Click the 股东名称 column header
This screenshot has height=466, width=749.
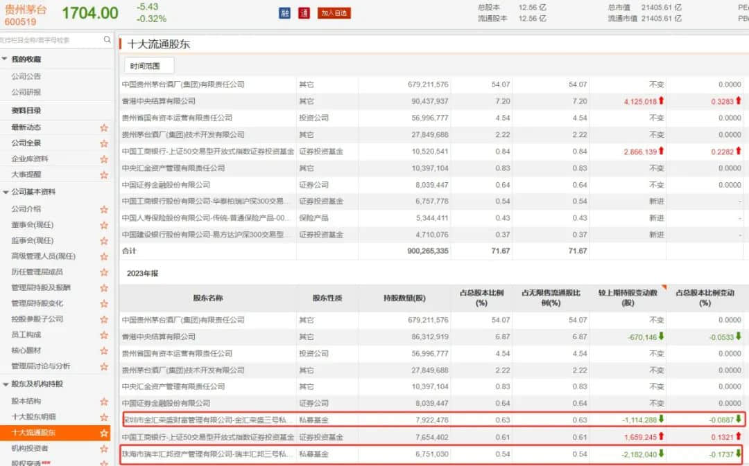[x=208, y=298]
